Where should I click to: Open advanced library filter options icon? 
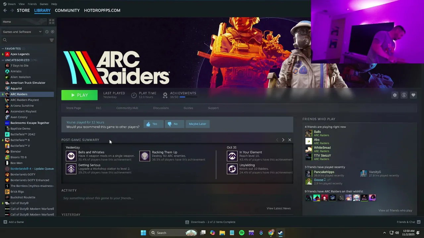tap(52, 40)
